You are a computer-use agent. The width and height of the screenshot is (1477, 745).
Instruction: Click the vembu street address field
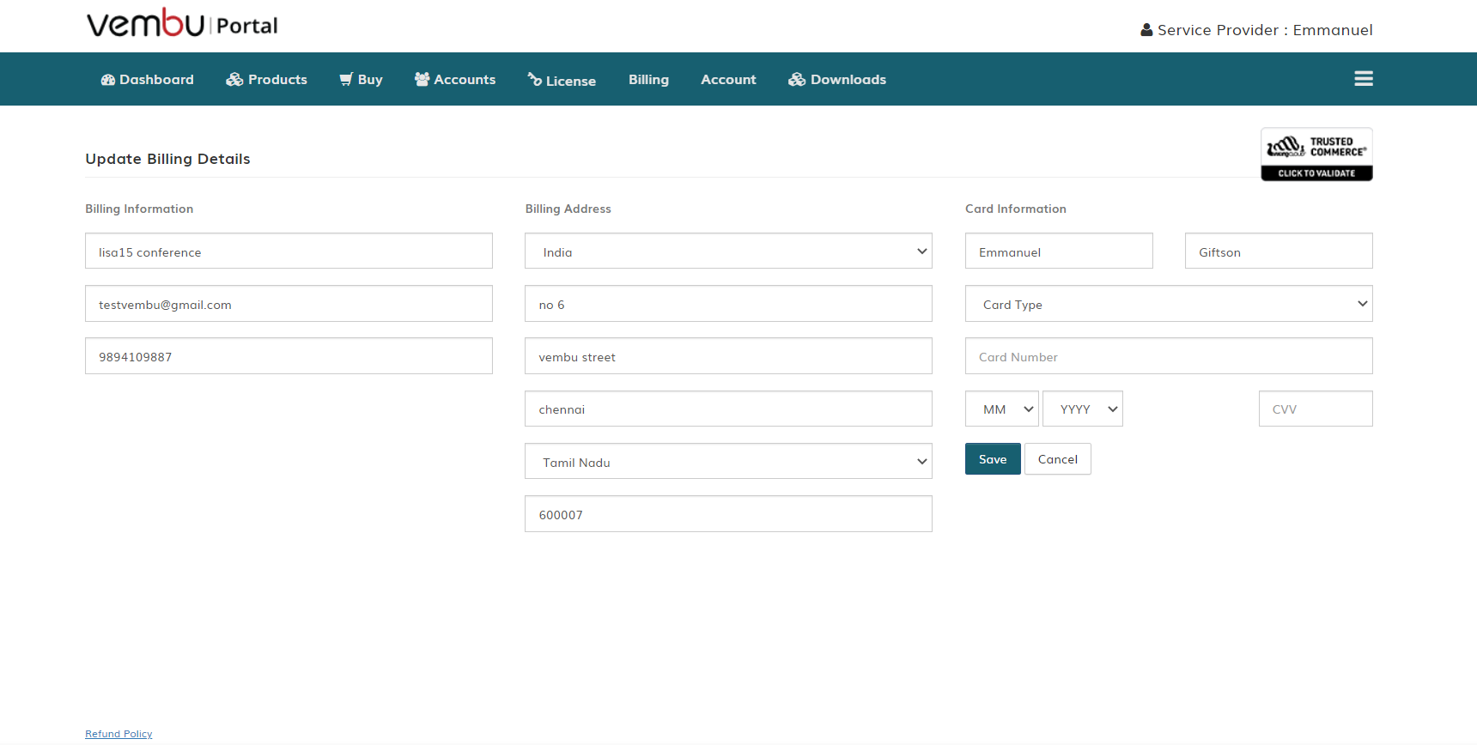coord(728,356)
